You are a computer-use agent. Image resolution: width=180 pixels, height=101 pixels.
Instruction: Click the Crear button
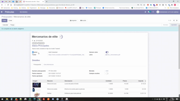[x=10, y=20]
